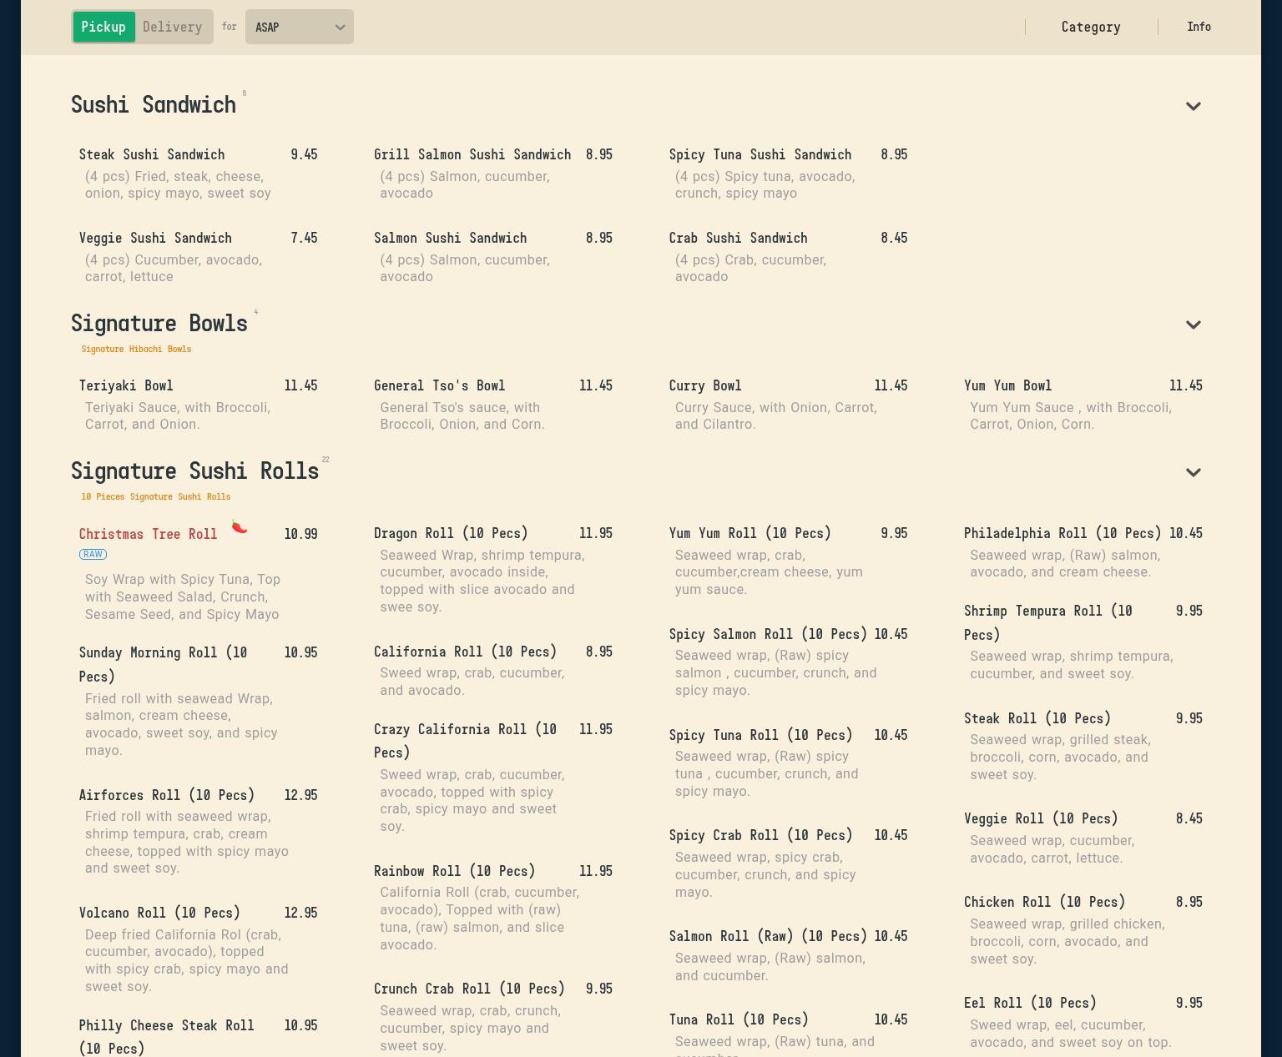Collapse the Signature Bowls section
1282x1057 pixels.
(x=1193, y=325)
